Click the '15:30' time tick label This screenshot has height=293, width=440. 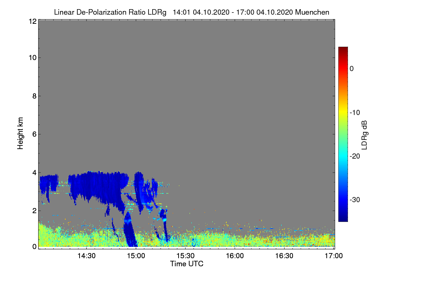pos(186,256)
